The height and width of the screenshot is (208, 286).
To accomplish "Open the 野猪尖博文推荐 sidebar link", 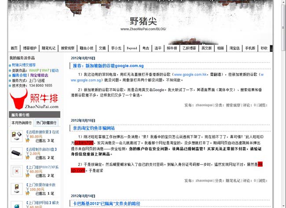I will pos(24,65).
